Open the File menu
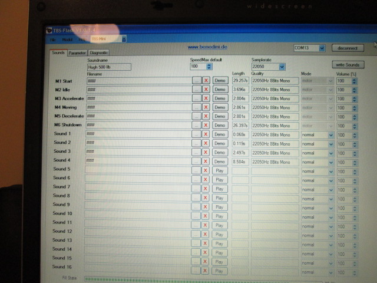377x283 pixels. [53, 40]
